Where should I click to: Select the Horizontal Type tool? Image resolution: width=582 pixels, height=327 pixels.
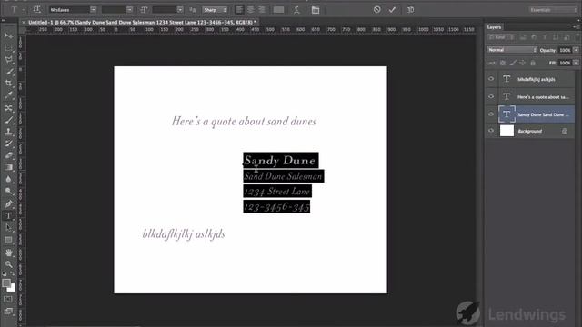tap(8, 216)
